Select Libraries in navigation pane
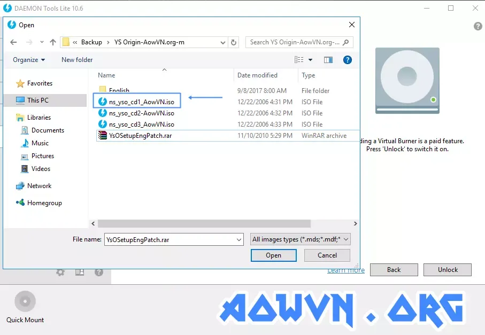This screenshot has width=485, height=335. pos(39,118)
